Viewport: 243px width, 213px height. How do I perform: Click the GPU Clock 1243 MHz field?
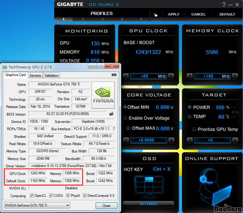click(38, 173)
